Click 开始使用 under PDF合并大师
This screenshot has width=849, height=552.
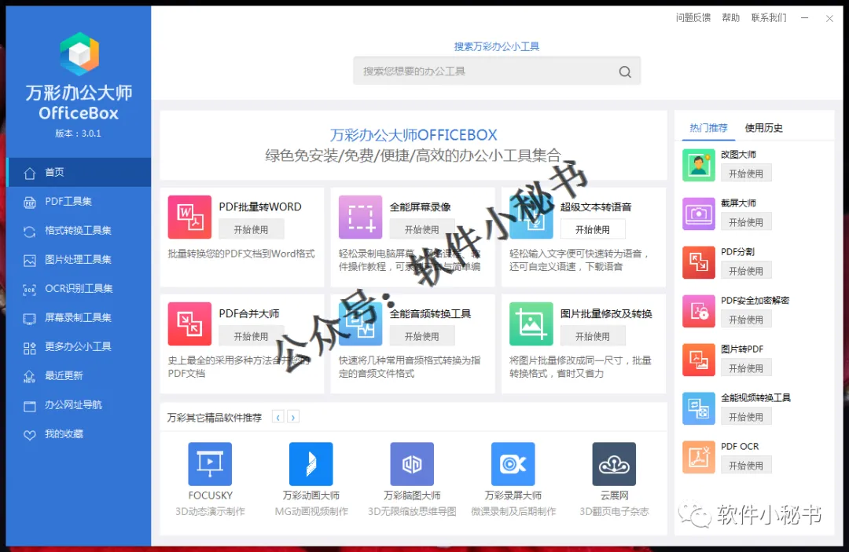pyautogui.click(x=251, y=336)
